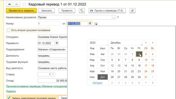Pick Saturday December 31 in calendar

[146, 77]
